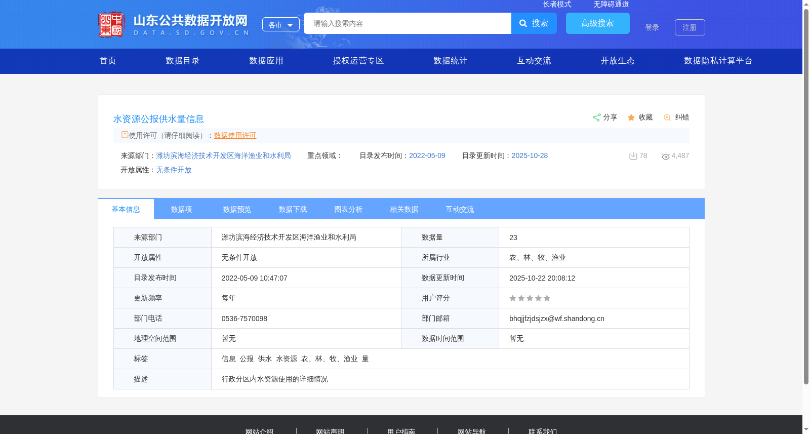
Task: Click the scrollbar up arrow
Action: (x=806, y=4)
